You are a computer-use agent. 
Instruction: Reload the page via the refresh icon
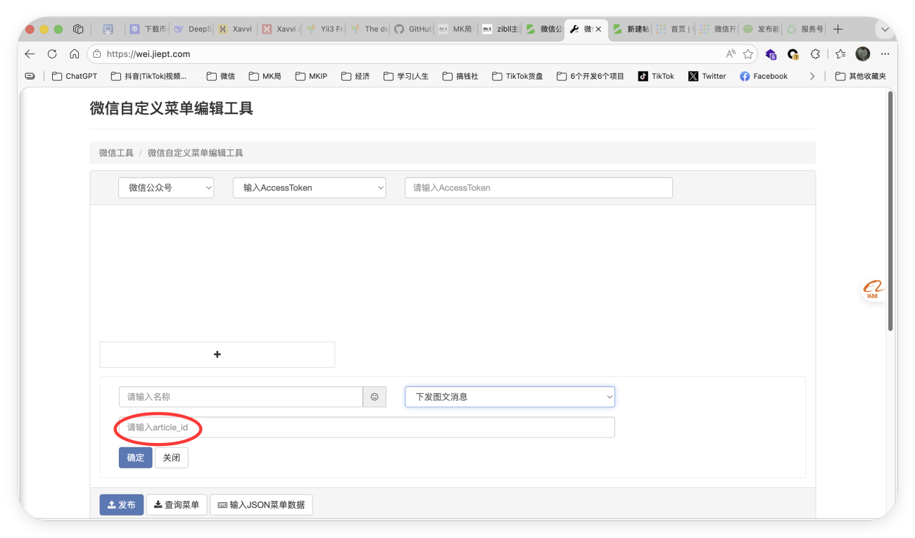[x=51, y=53]
